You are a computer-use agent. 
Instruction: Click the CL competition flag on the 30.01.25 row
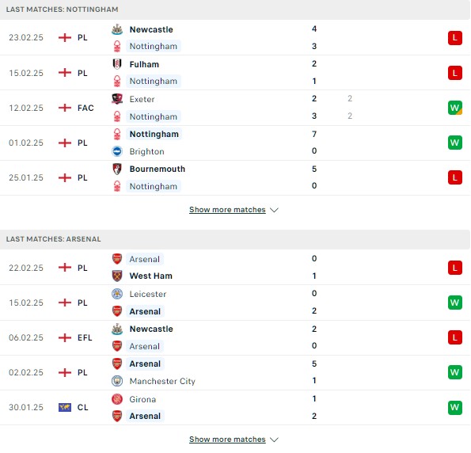65,408
